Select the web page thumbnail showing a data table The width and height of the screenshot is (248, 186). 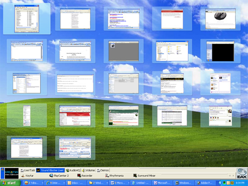pyautogui.click(x=172, y=116)
